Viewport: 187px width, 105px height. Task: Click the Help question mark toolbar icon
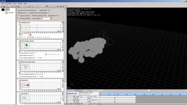point(66,6)
